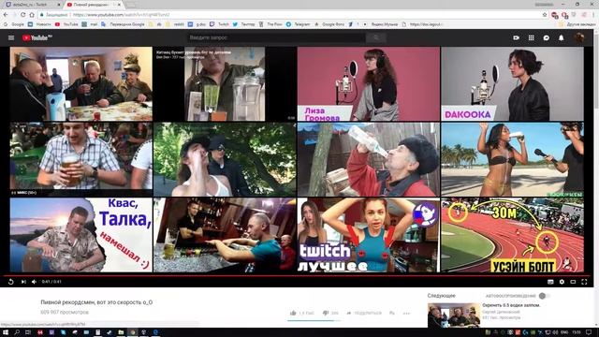Focus the 'Введите запрос' search field
Image resolution: width=599 pixels, height=337 pixels.
coord(276,37)
